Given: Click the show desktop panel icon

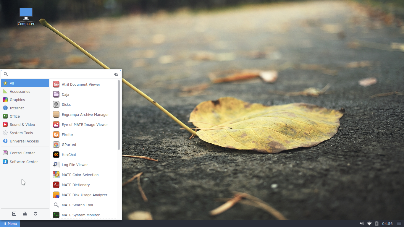Looking at the screenshot, I should [x=399, y=223].
